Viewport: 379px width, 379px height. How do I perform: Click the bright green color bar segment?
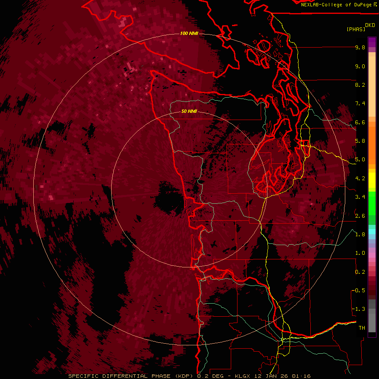[x=372, y=203]
